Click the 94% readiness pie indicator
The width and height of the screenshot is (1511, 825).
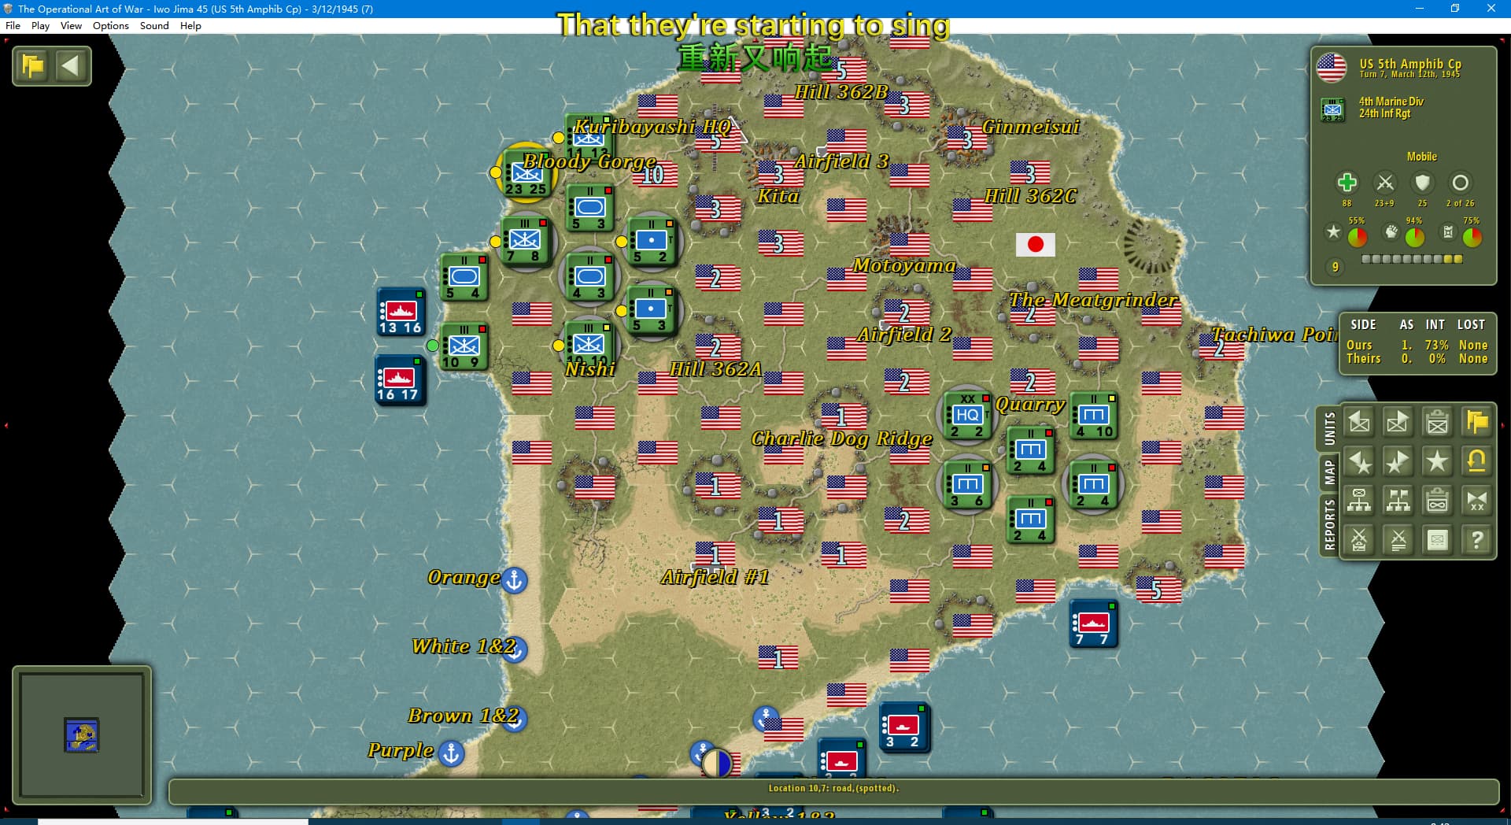click(x=1414, y=236)
